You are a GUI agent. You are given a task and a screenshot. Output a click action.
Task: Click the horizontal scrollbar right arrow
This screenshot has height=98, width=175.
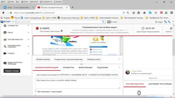pyautogui.click(x=171, y=97)
